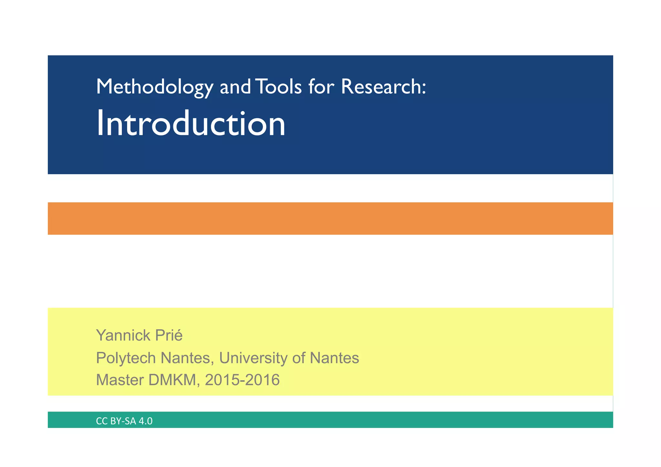Click empty area of the green footer bar
This screenshot has width=661, height=467.
[387, 420]
